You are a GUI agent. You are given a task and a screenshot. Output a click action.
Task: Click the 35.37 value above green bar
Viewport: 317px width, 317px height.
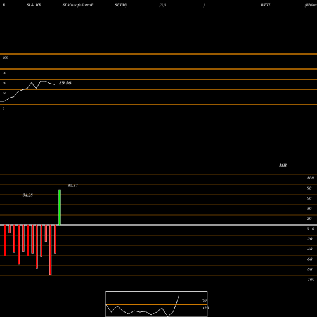coord(73,186)
